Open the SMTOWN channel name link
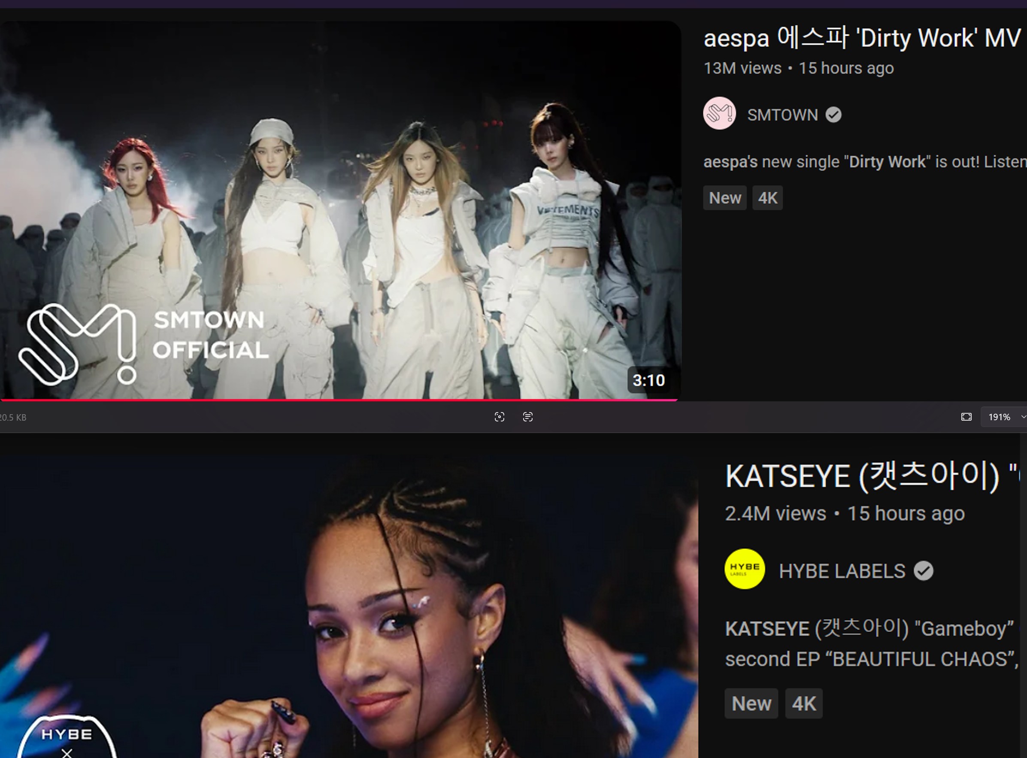Screen dimensions: 1027x758 (782, 115)
